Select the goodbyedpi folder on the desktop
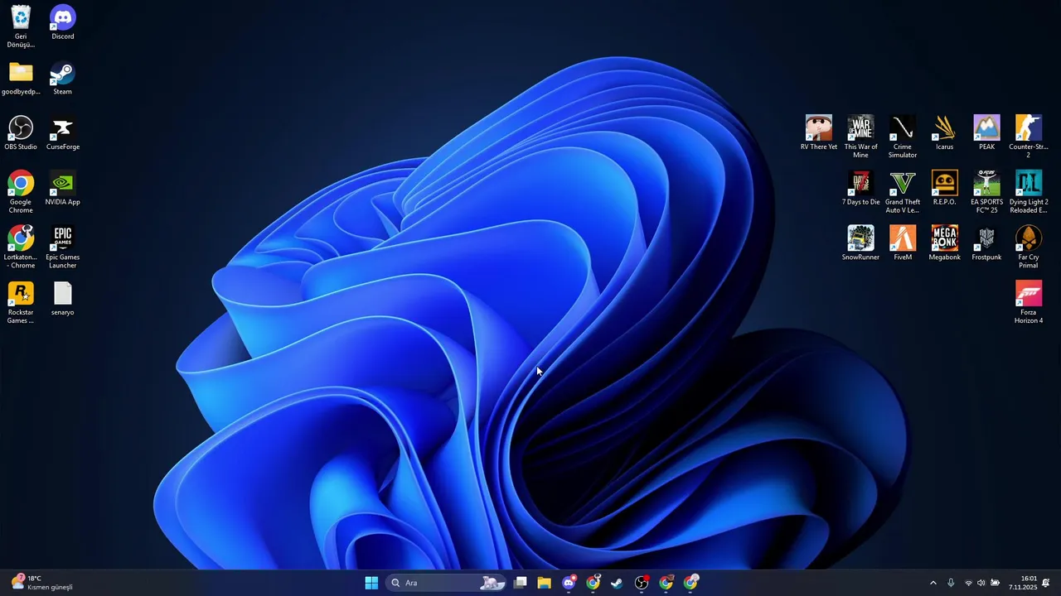This screenshot has height=596, width=1061. (21, 78)
